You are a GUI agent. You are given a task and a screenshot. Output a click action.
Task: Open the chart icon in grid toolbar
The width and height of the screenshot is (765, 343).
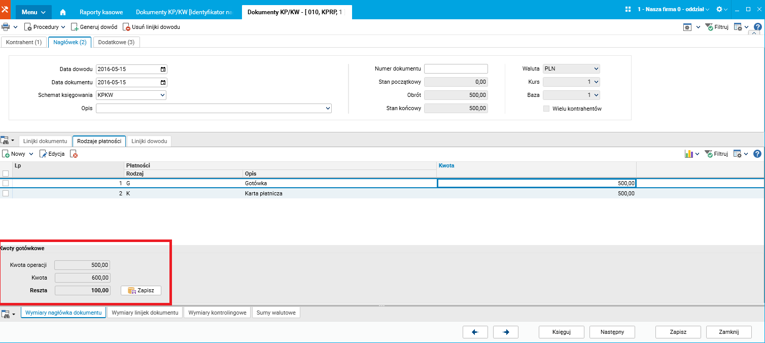coord(689,154)
